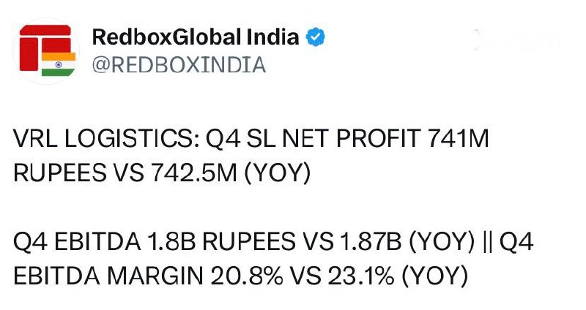Click the blue verified checkmark badge
The width and height of the screenshot is (586, 310).
[x=315, y=37]
